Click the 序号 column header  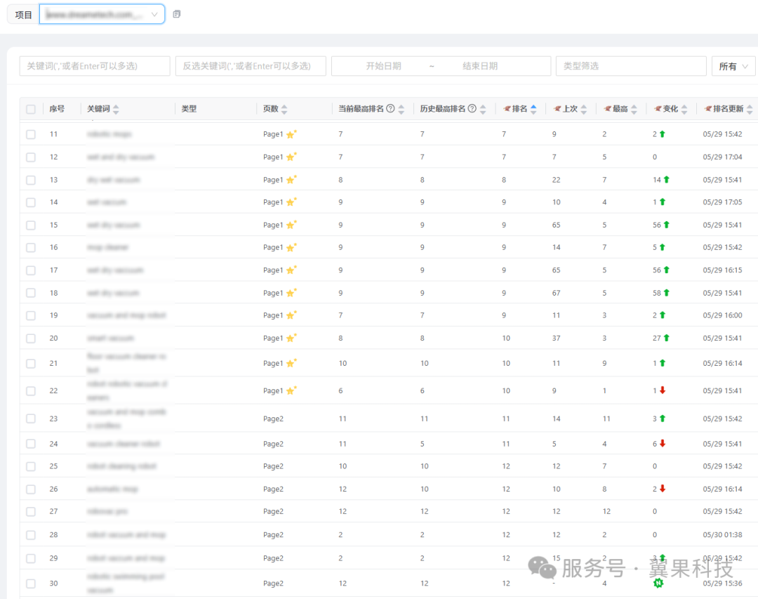(57, 109)
